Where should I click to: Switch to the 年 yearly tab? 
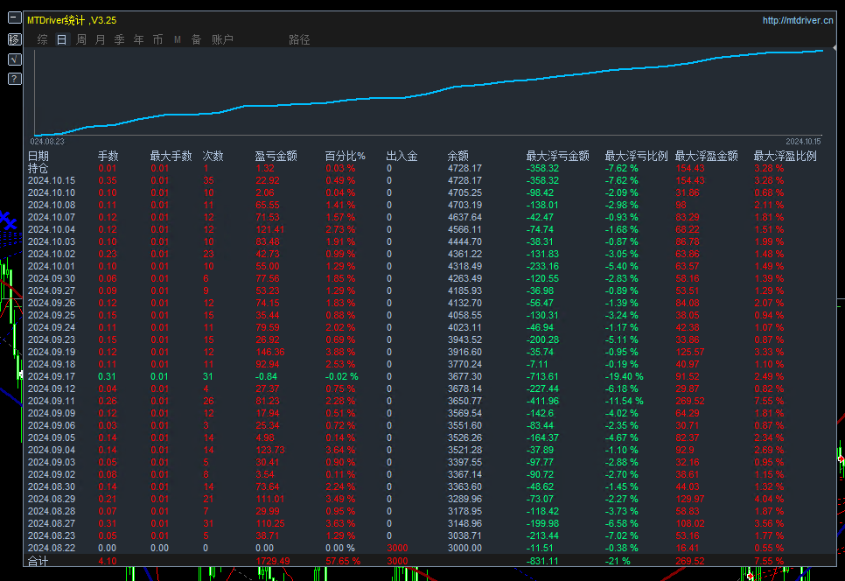(138, 39)
